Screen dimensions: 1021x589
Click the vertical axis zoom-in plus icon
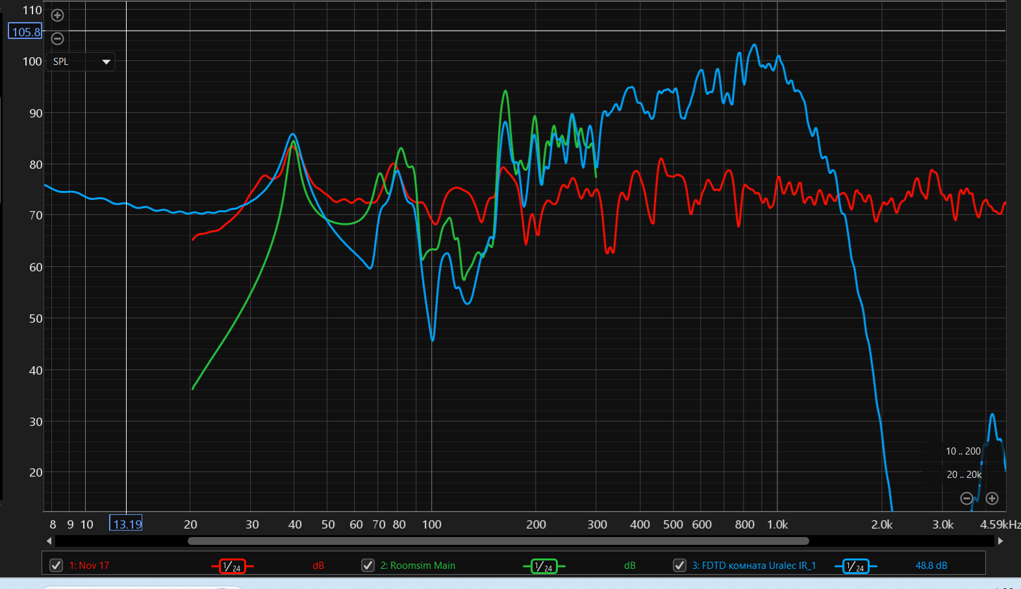pos(58,15)
